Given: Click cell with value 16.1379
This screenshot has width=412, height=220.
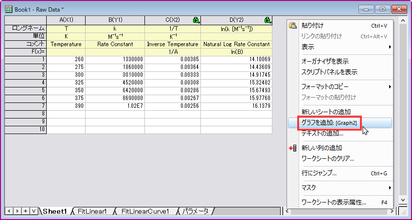Looking at the screenshot, I should 236,106.
